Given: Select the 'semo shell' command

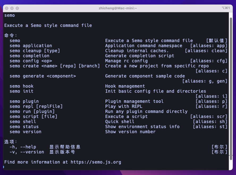Looking at the screenshot, I should [x=23, y=122].
